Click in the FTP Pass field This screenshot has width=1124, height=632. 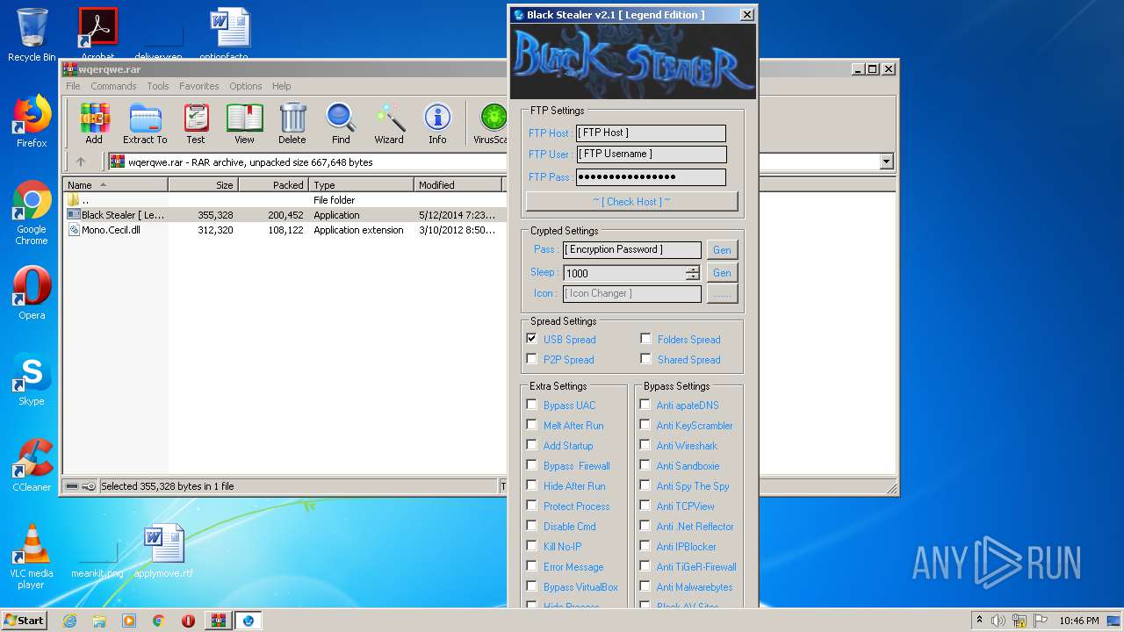[651, 177]
